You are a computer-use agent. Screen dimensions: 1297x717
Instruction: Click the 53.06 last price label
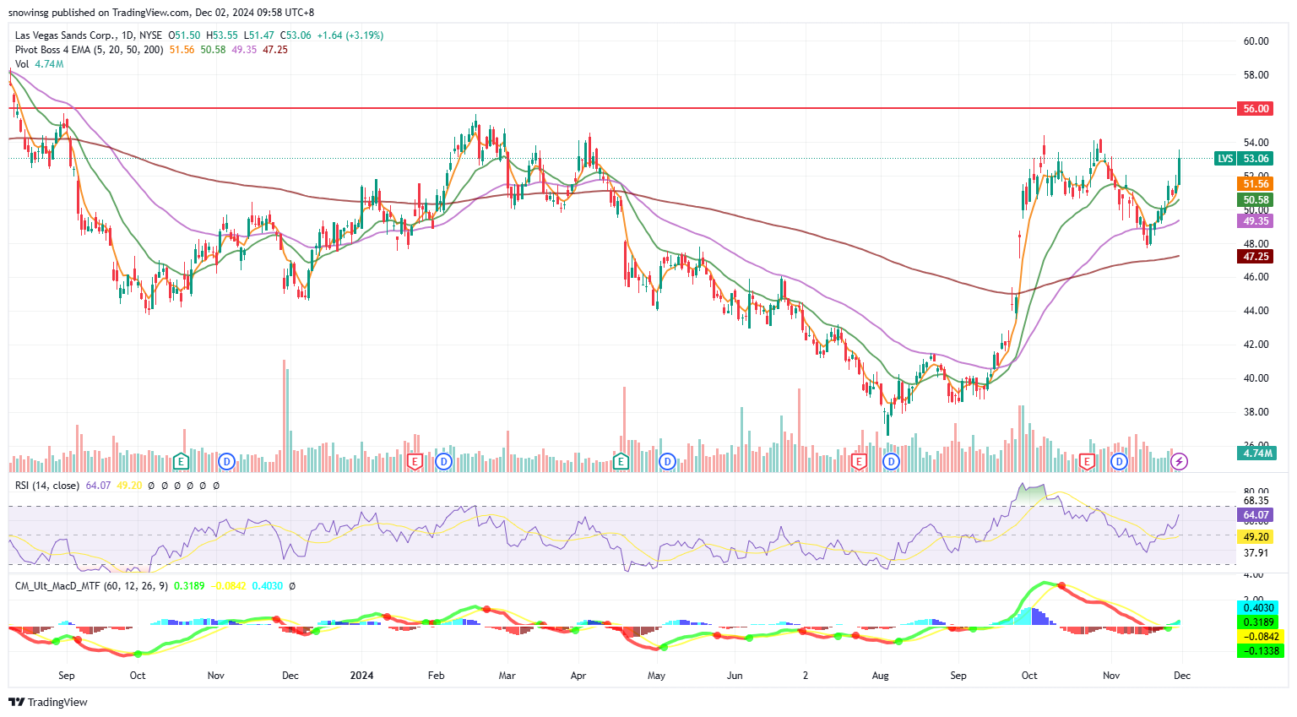point(1256,158)
